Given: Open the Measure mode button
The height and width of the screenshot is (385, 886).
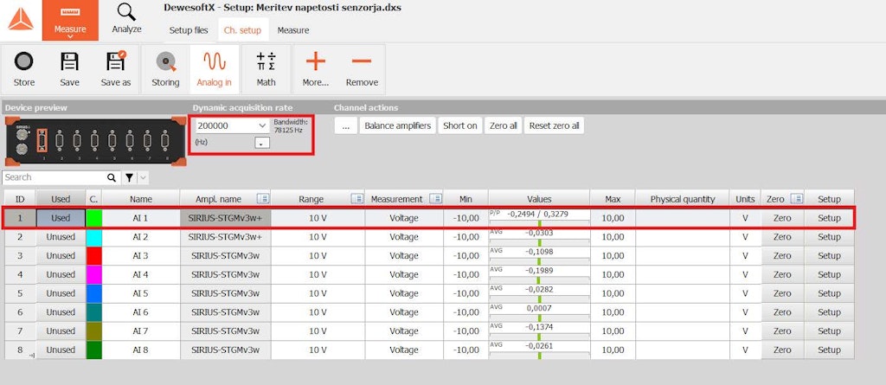Looking at the screenshot, I should click(70, 21).
